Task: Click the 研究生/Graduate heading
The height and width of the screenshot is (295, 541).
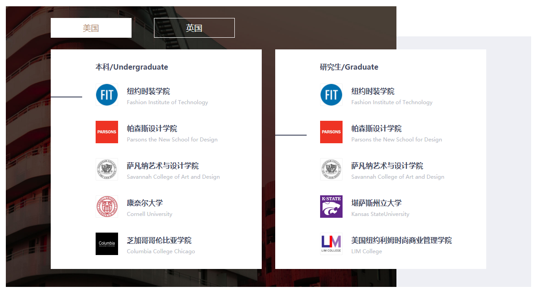Action: tap(349, 67)
